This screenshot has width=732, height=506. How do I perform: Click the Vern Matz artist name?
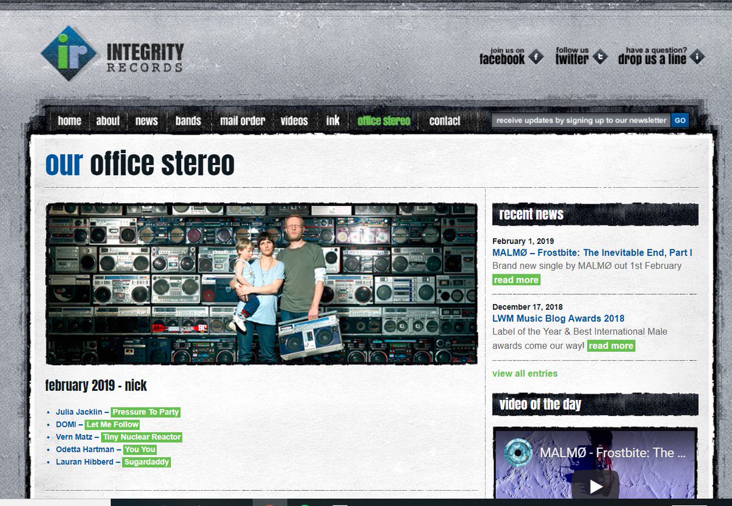[74, 437]
